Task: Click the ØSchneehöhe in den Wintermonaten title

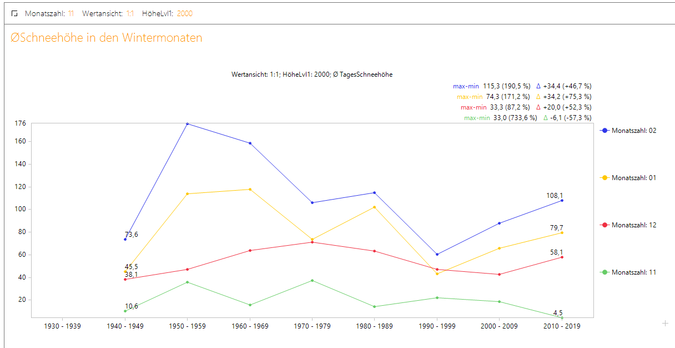Action: tap(106, 38)
